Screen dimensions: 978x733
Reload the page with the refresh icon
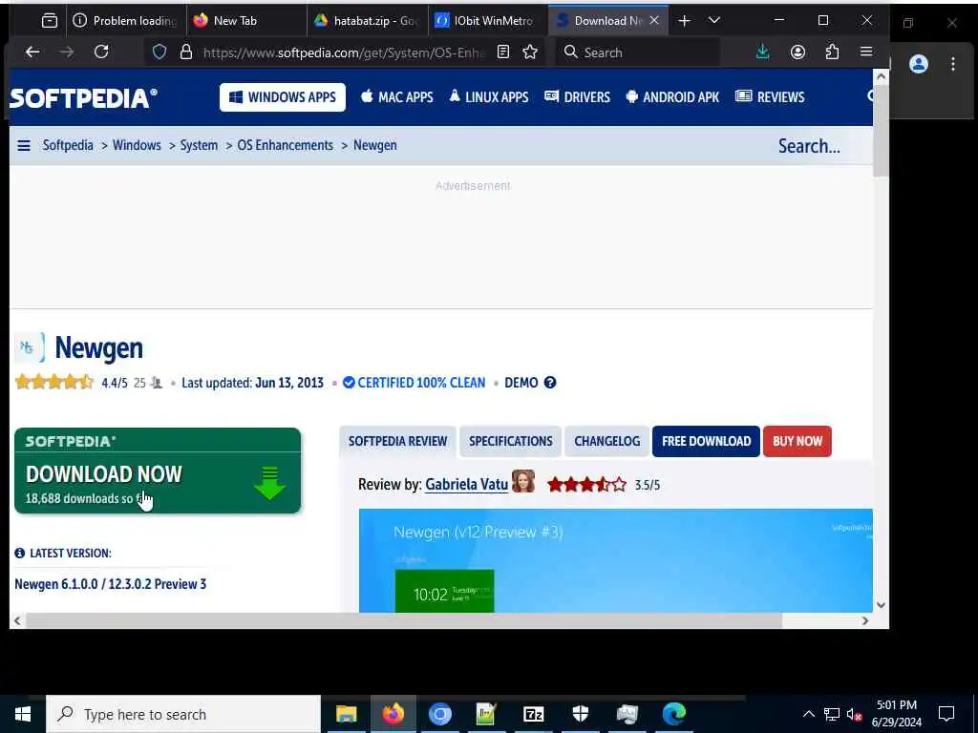coord(101,52)
